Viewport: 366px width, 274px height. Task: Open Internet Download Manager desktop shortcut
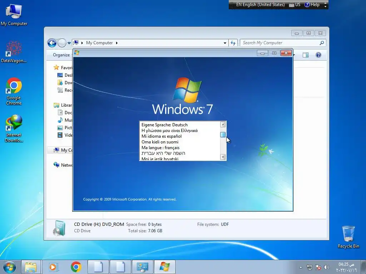coord(14,128)
